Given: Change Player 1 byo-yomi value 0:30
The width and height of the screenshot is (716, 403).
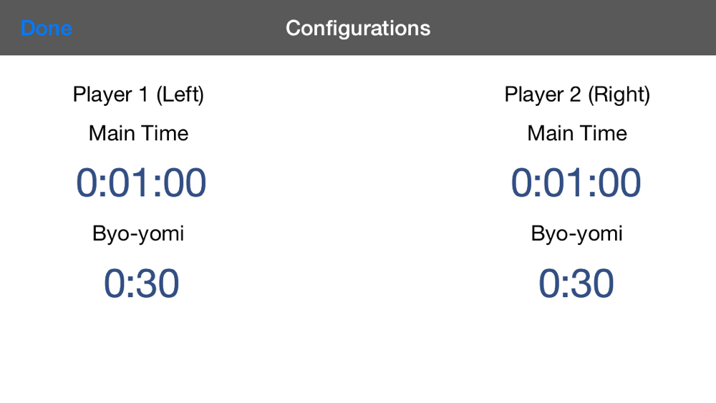Looking at the screenshot, I should (141, 283).
